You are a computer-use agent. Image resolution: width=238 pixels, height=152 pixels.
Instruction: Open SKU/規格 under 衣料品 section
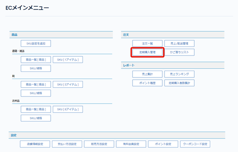pyautogui.click(x=36, y=118)
